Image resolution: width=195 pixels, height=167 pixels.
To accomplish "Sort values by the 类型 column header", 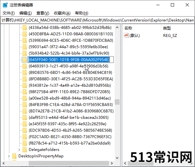I will [167, 28].
